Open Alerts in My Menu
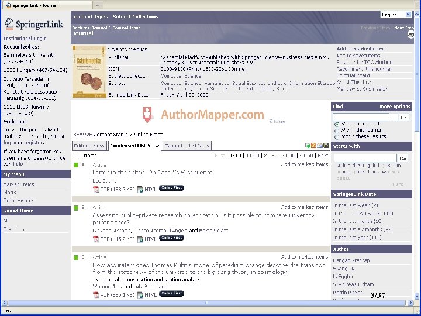This screenshot has width=421, height=316. (x=10, y=193)
